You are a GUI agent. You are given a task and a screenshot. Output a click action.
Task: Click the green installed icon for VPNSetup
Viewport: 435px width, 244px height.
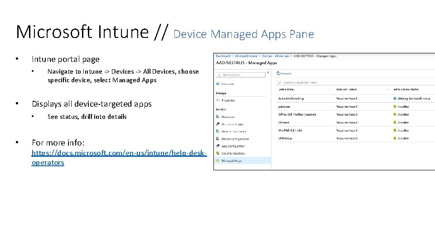click(395, 138)
